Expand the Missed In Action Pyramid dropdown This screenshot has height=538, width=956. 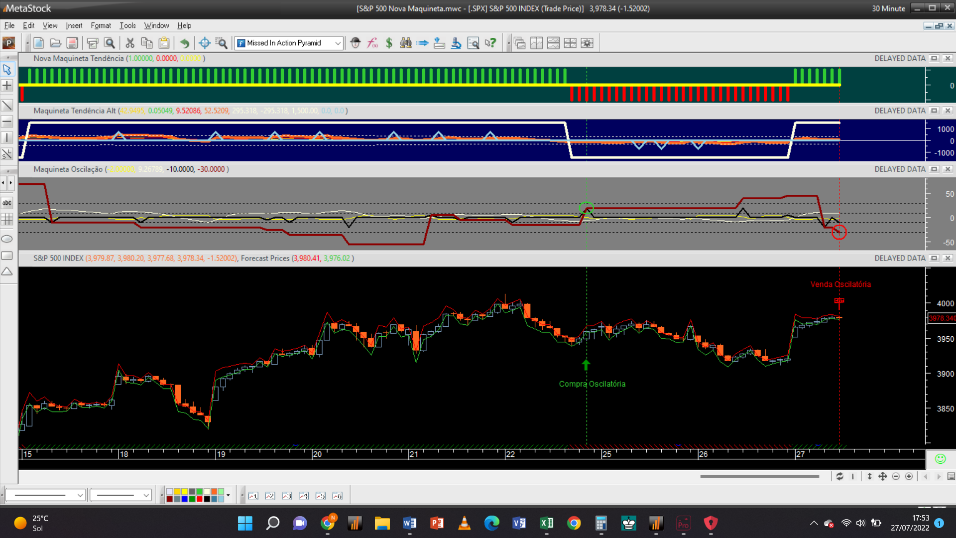pos(338,43)
